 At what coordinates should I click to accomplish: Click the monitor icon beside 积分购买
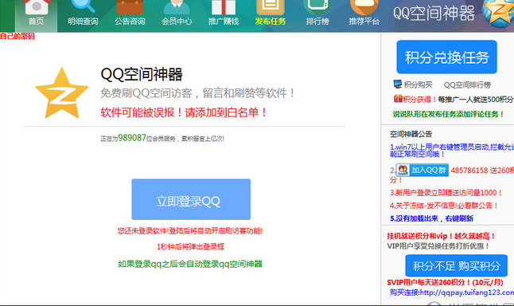coord(398,84)
